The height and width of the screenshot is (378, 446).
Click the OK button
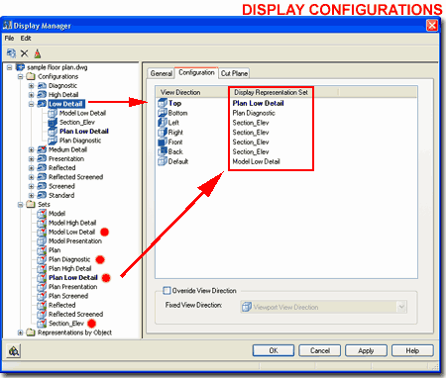click(x=274, y=350)
